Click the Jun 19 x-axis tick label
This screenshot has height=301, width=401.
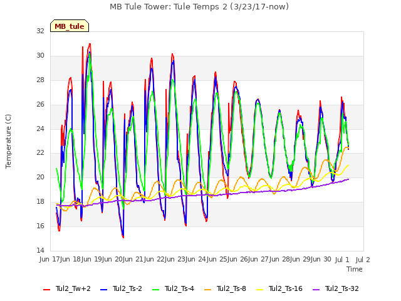91,259
